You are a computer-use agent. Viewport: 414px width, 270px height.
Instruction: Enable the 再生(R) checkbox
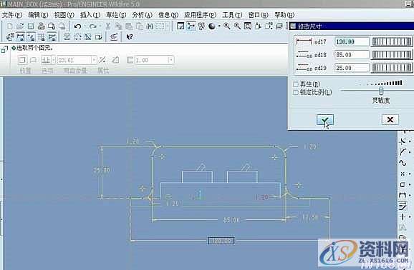pos(296,84)
